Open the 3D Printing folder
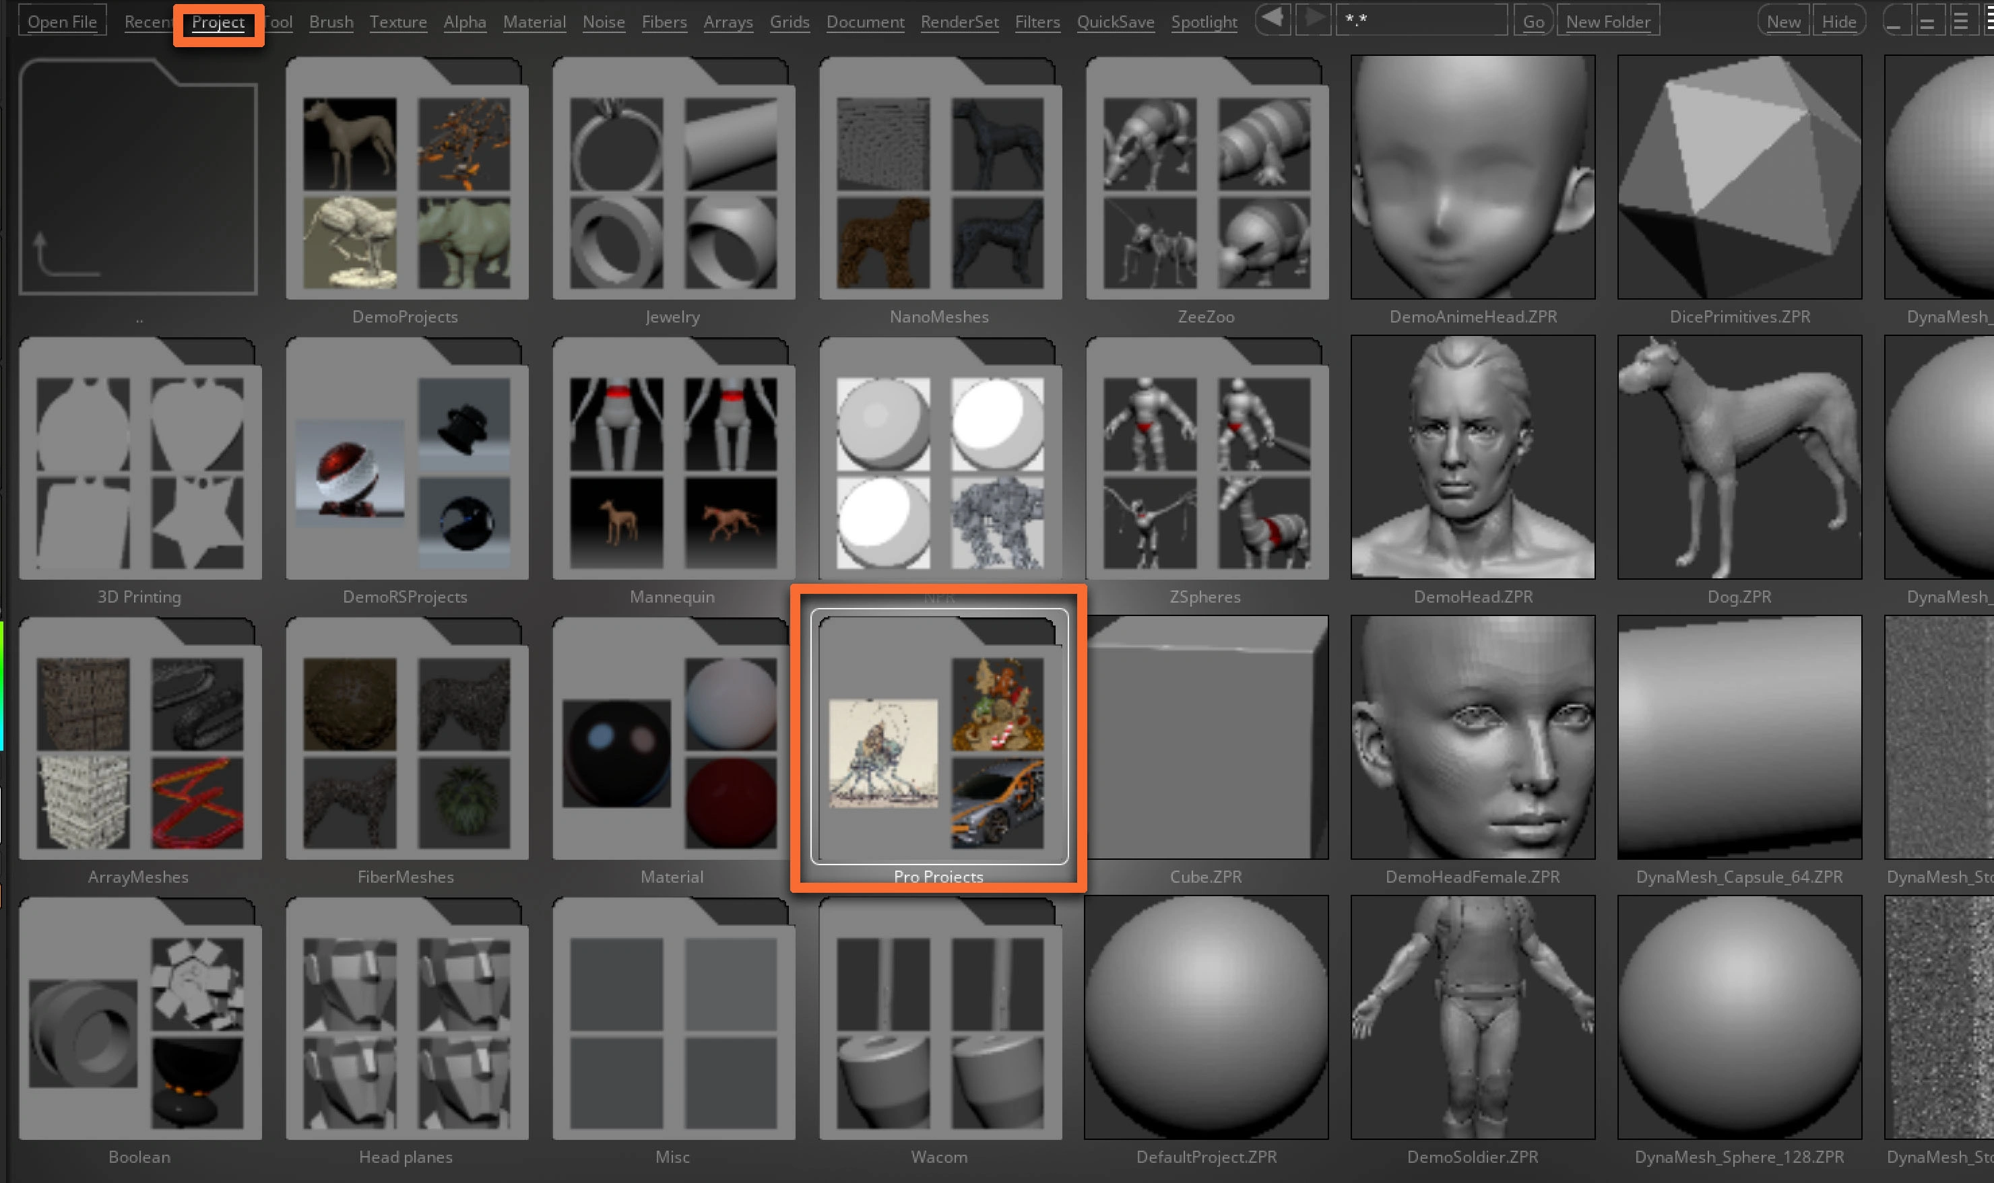 pyautogui.click(x=139, y=458)
